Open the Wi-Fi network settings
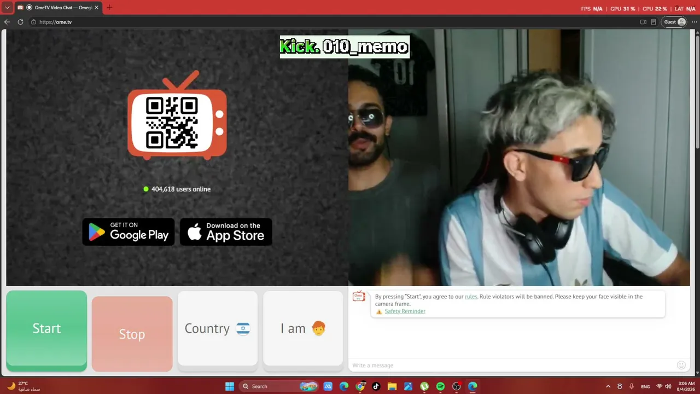700x394 pixels. point(659,386)
